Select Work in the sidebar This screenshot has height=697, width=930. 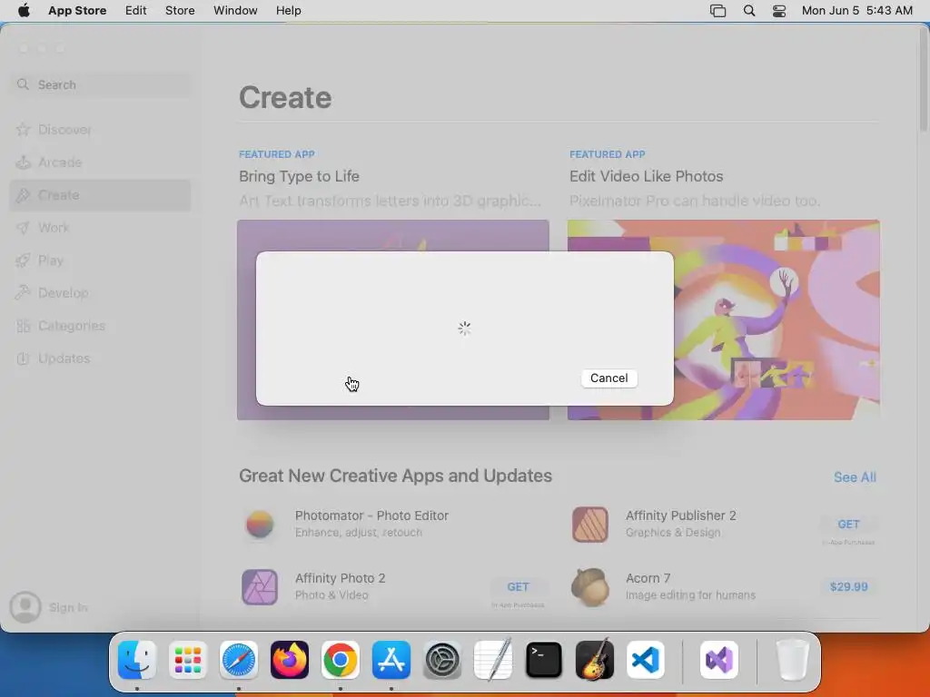(x=100, y=228)
